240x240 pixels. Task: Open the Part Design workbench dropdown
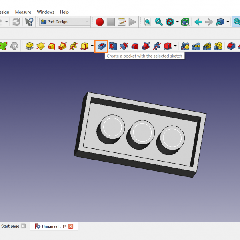click(x=65, y=22)
